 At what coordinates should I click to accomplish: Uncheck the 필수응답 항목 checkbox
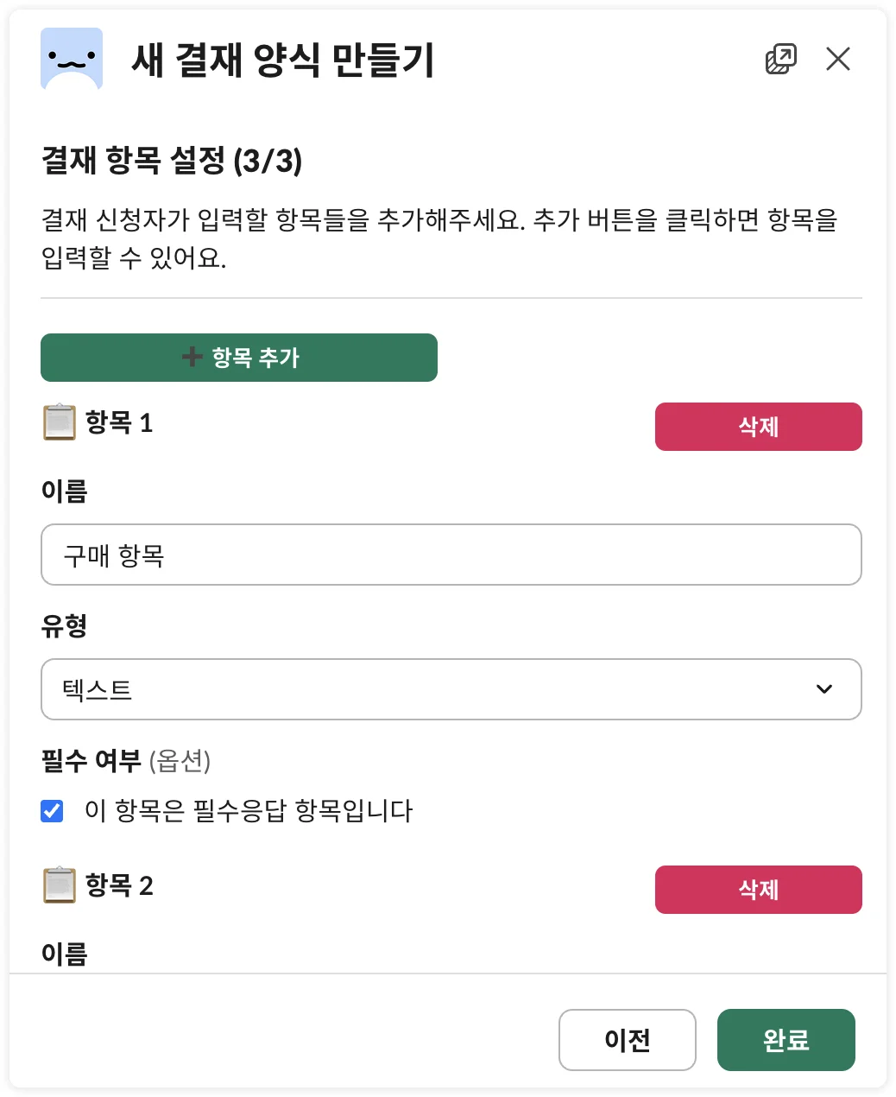coord(53,811)
